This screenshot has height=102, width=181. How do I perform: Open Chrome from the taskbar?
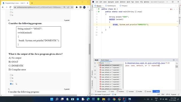(x=114, y=99)
